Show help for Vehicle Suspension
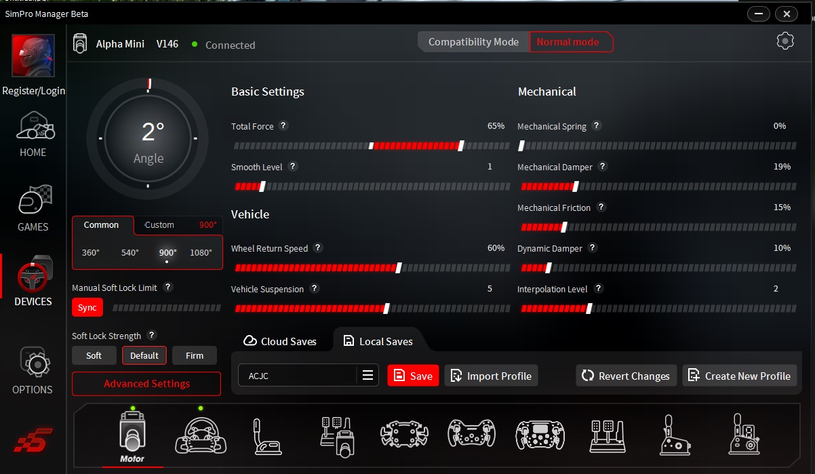The height and width of the screenshot is (474, 815). [x=314, y=288]
